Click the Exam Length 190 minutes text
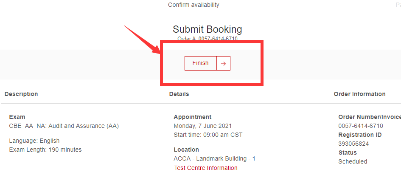The height and width of the screenshot is (178, 401). click(x=45, y=150)
